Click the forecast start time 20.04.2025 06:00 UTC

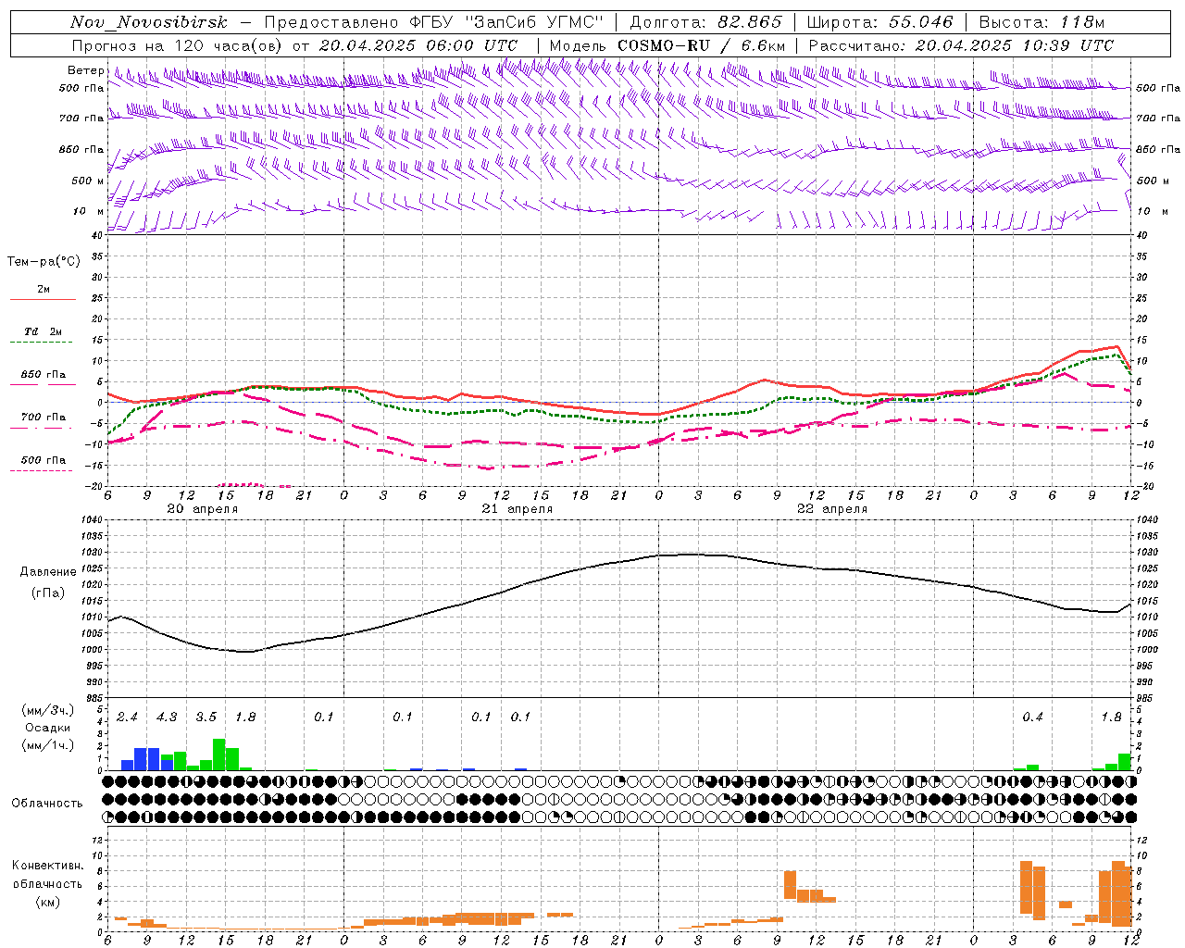[418, 45]
